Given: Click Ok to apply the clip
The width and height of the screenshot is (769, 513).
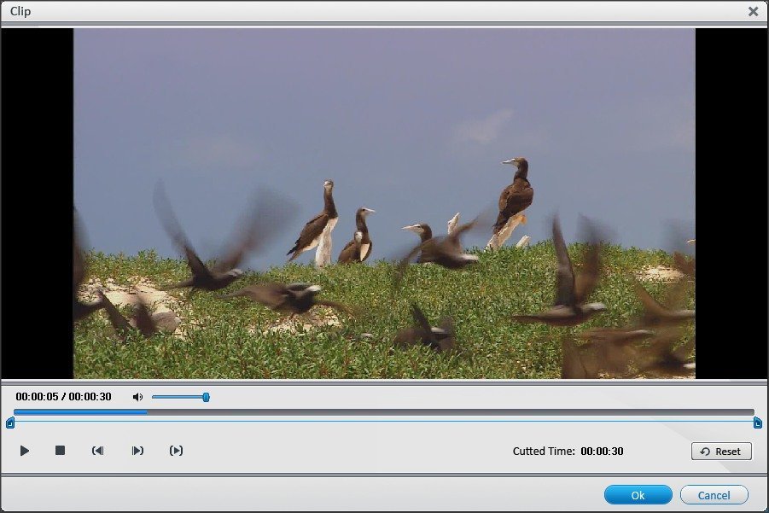Looking at the screenshot, I should pyautogui.click(x=638, y=494).
